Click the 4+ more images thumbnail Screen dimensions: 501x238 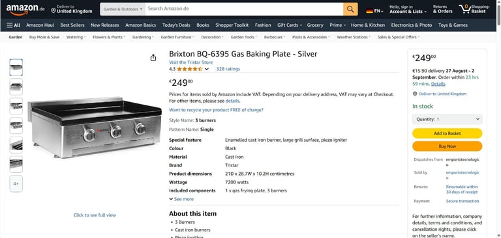tap(16, 183)
